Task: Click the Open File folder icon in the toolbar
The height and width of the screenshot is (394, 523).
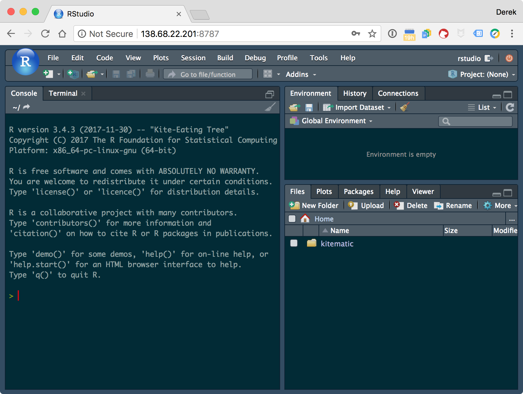Action: [x=92, y=74]
